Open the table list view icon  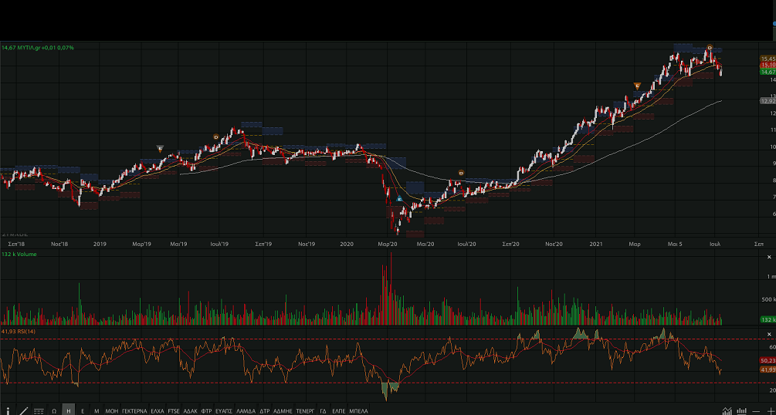pos(39,411)
